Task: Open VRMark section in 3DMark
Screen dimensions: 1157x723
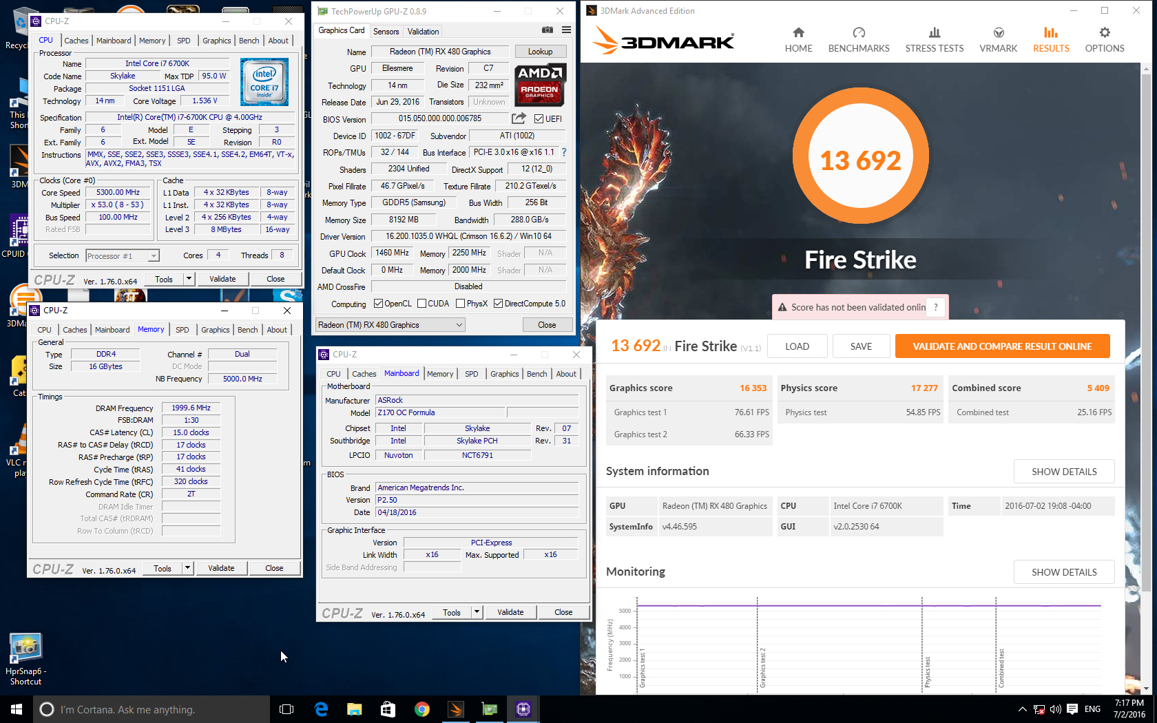Action: (x=998, y=40)
